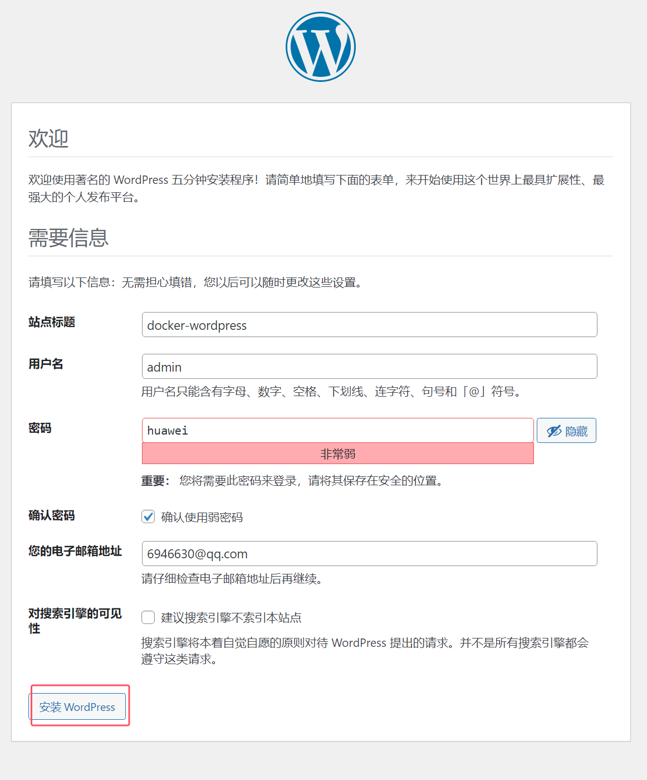
Task: Click the 需要信息 heading
Action: coord(68,238)
